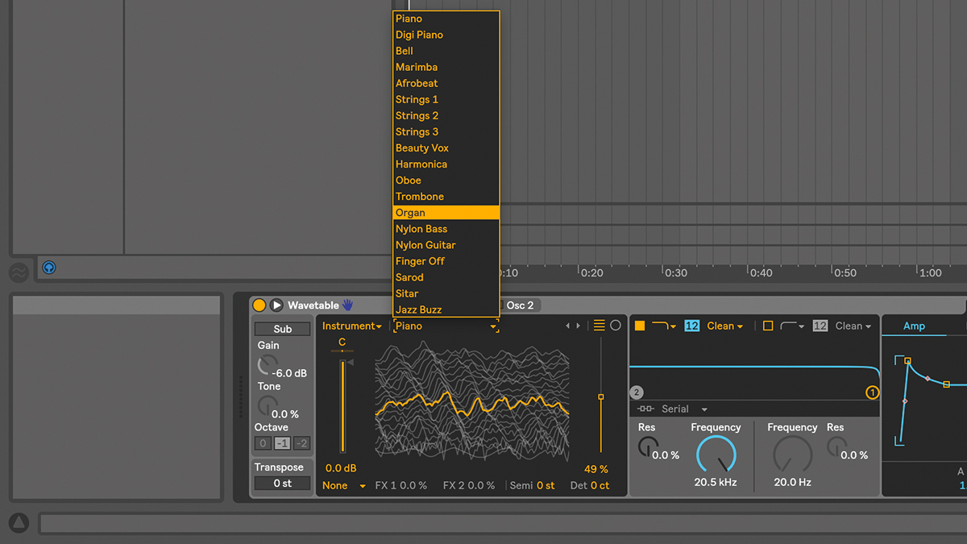Choose Digi Piano from the list
Image resolution: width=967 pixels, height=544 pixels.
pos(446,35)
